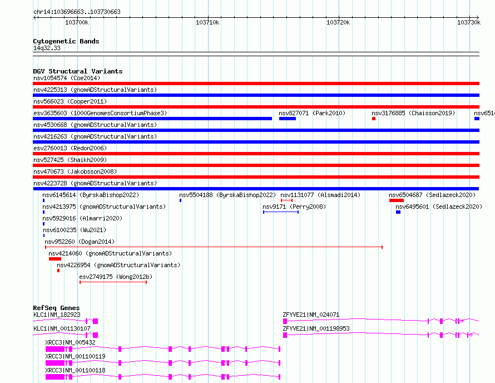Click the esv3635603 1000GenomesConsortiumPhase3 label
495x383 pixels.
point(100,113)
